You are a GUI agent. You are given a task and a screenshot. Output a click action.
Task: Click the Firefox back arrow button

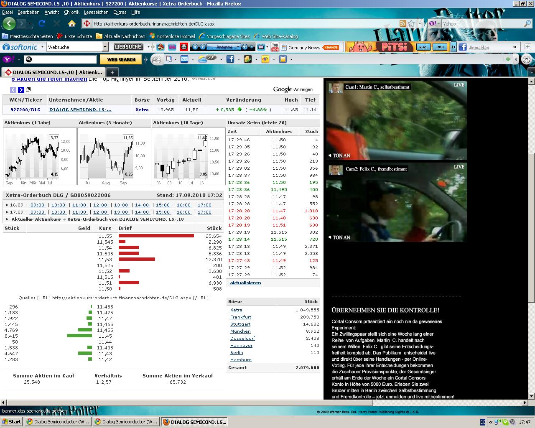(x=9, y=23)
